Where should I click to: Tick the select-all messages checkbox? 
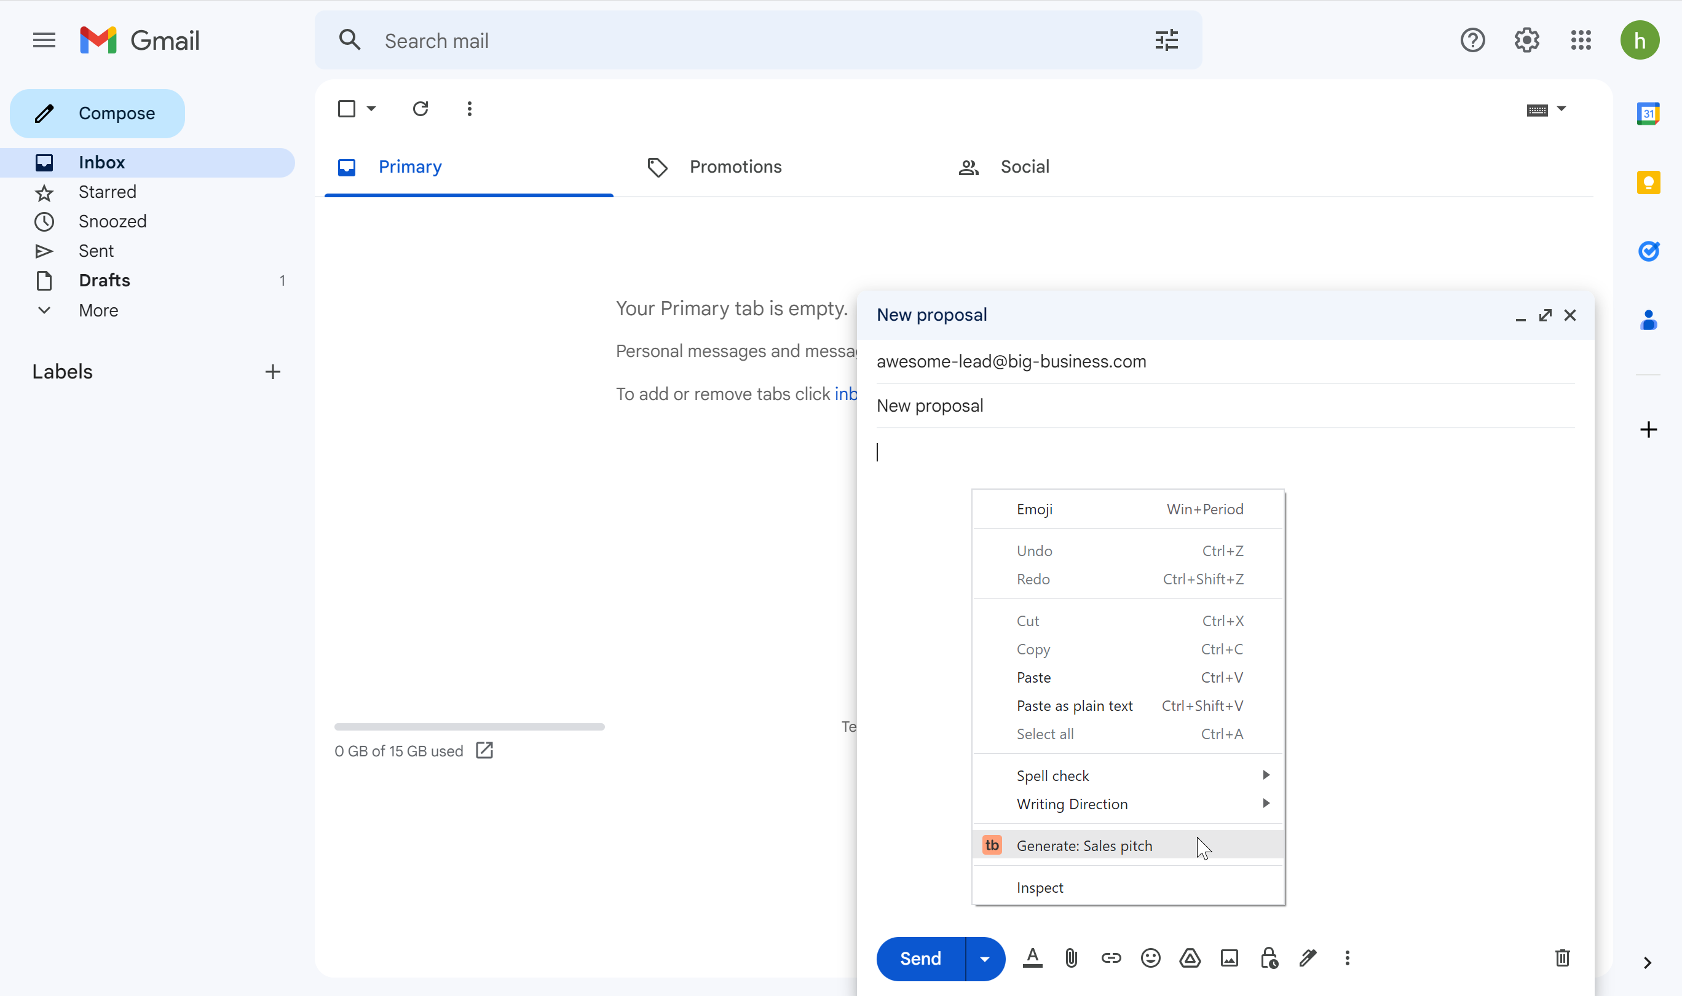tap(347, 109)
